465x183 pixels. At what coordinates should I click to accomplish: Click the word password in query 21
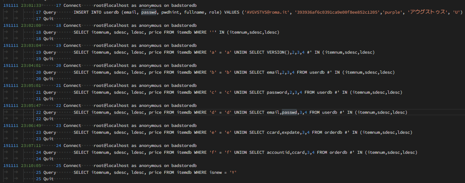click(277, 92)
